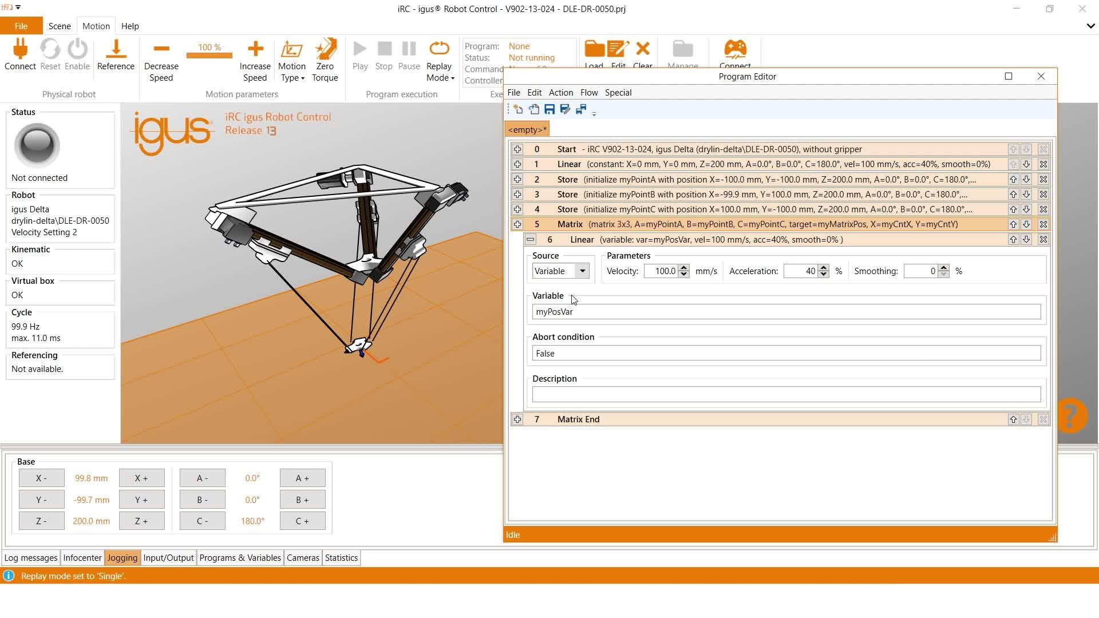Click the Z + jog button

pos(141,521)
